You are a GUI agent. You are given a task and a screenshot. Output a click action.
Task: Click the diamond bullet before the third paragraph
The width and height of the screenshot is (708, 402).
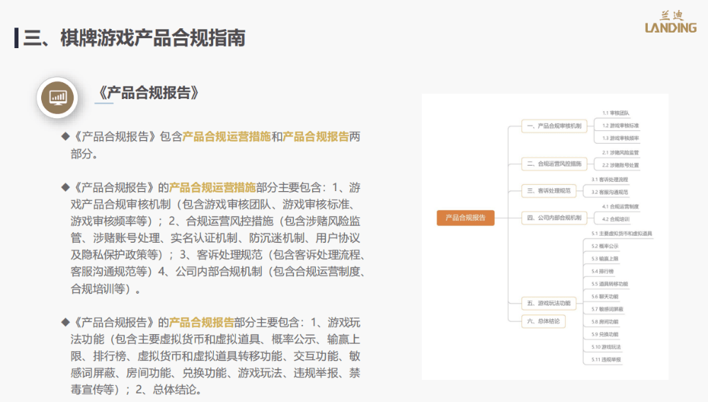point(65,321)
